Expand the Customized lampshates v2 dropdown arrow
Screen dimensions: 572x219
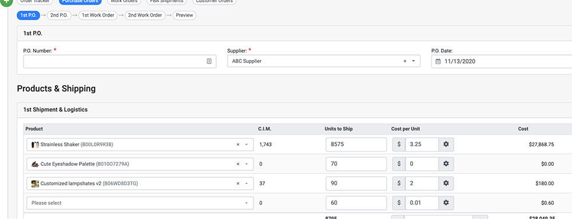click(247, 184)
